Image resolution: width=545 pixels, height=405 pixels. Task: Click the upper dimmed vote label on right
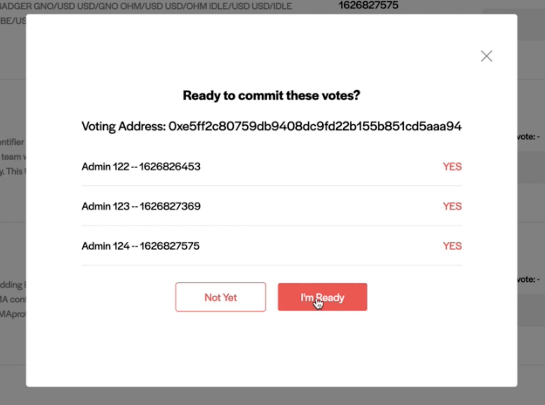[x=528, y=137]
